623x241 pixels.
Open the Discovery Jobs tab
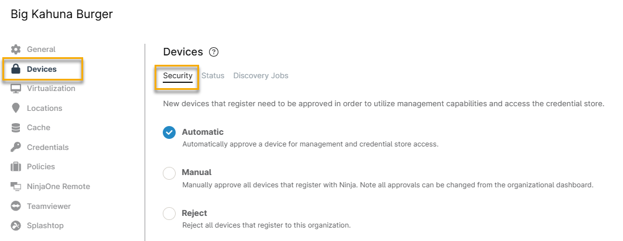[x=261, y=76]
